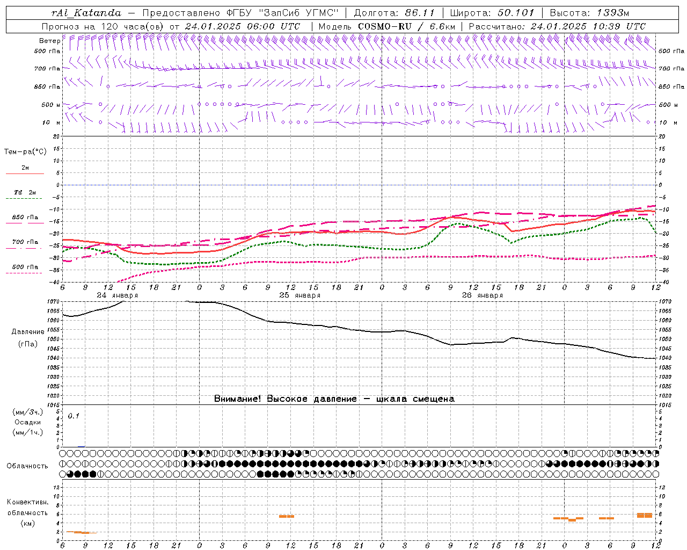
Task: Click the Тем-ра(°C) axis label
Action: (25, 152)
